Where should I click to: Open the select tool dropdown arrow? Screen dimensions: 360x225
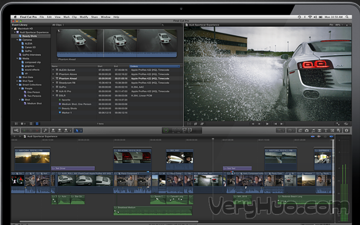tap(81, 130)
